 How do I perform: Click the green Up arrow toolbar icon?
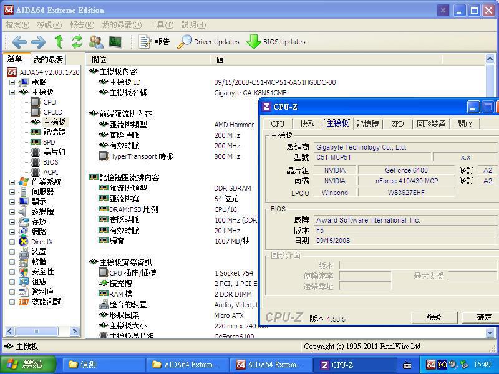click(x=59, y=42)
